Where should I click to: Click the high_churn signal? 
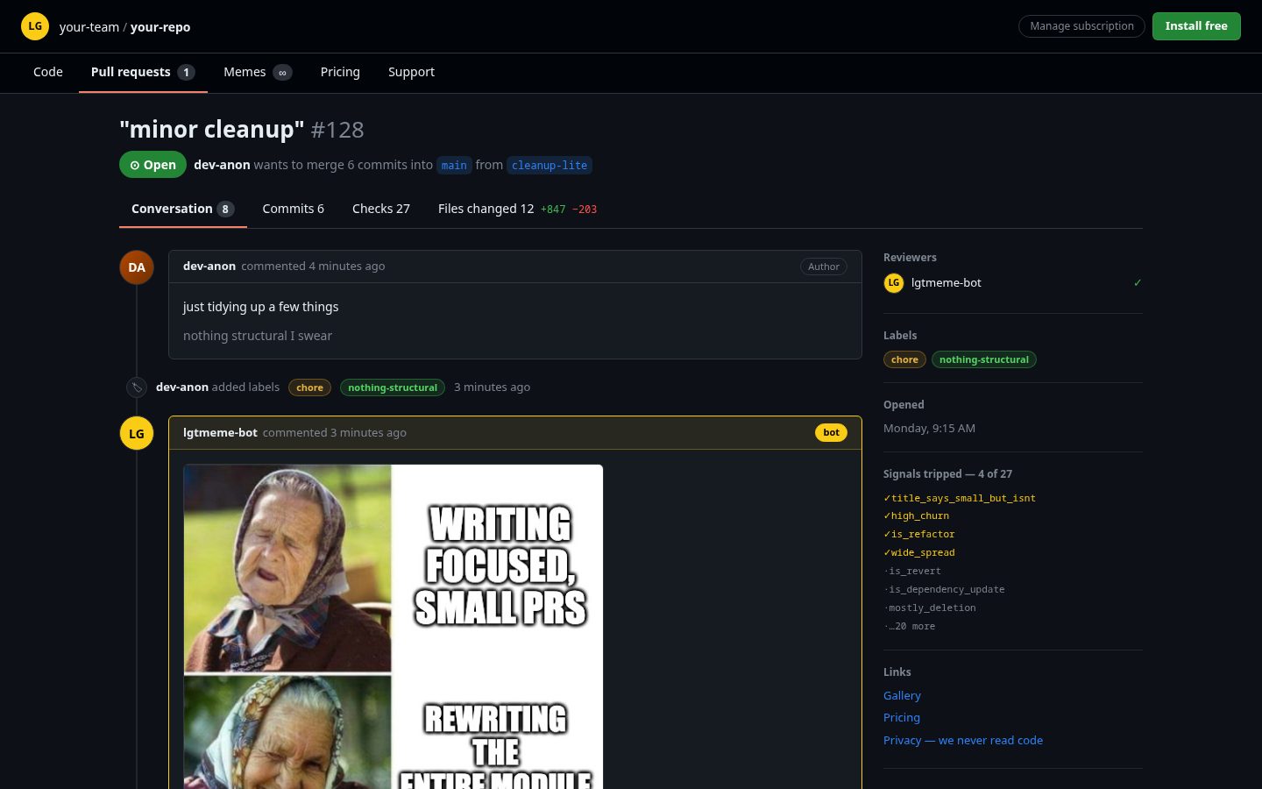pos(917,515)
